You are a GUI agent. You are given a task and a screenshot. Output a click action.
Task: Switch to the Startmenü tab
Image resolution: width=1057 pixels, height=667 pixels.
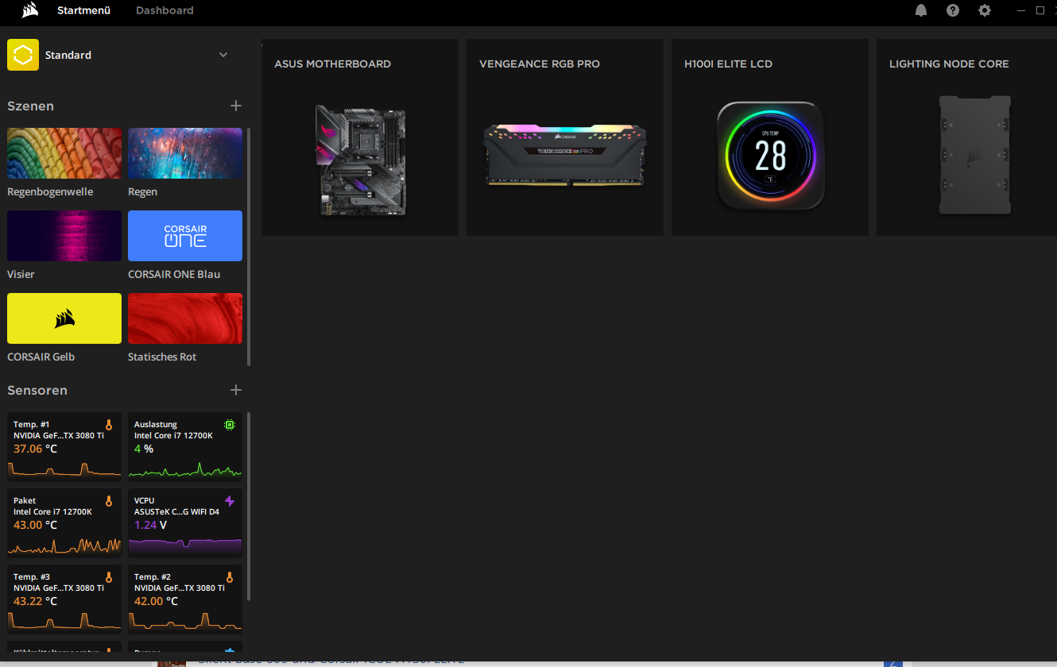pyautogui.click(x=83, y=10)
